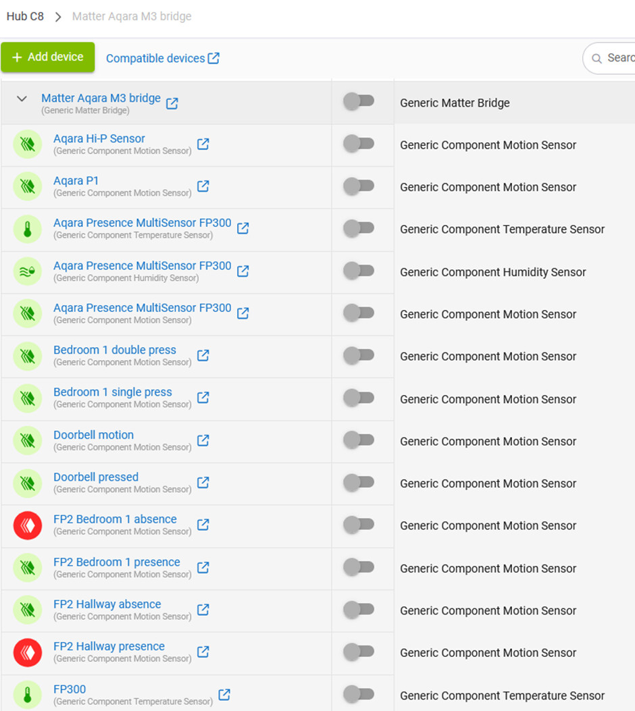Open the Doorbell motion device link

[x=93, y=435]
